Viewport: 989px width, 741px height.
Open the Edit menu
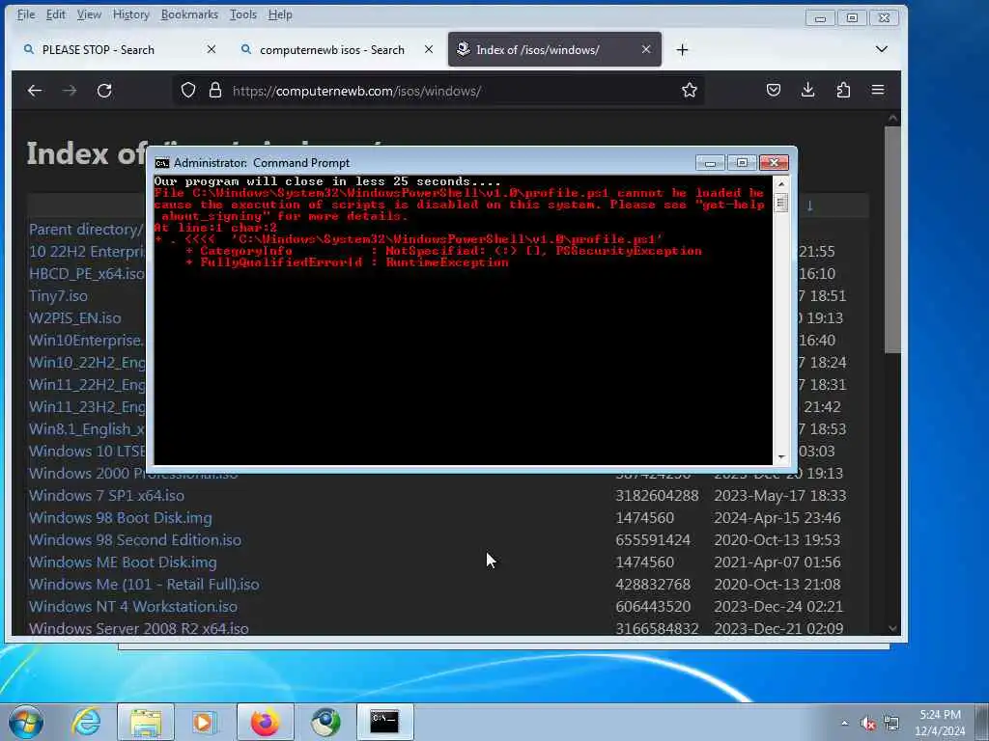click(55, 14)
